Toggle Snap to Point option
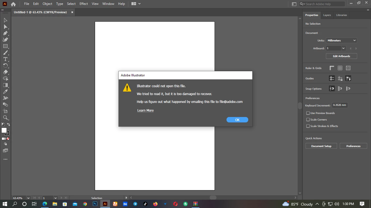The image size is (371, 208). [332, 89]
